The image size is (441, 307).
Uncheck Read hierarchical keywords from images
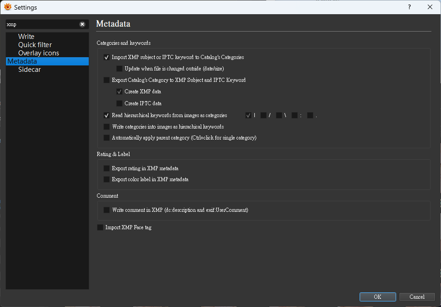pyautogui.click(x=107, y=115)
